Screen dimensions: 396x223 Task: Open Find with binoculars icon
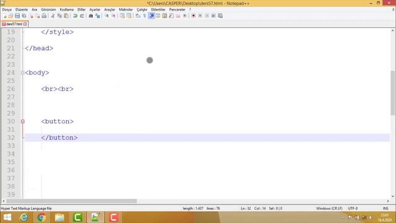point(91,16)
